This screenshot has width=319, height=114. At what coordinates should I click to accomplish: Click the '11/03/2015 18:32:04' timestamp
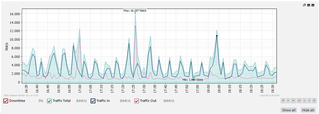pyautogui.click(x=269, y=95)
